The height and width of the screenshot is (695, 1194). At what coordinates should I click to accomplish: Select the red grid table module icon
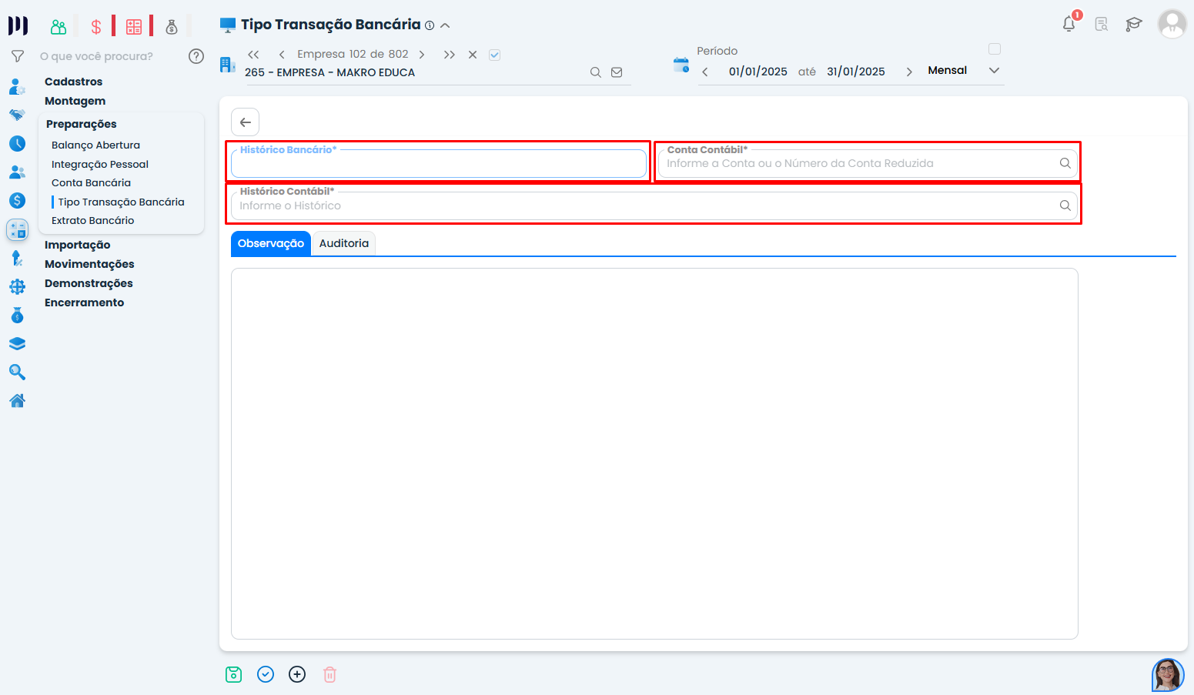click(134, 27)
